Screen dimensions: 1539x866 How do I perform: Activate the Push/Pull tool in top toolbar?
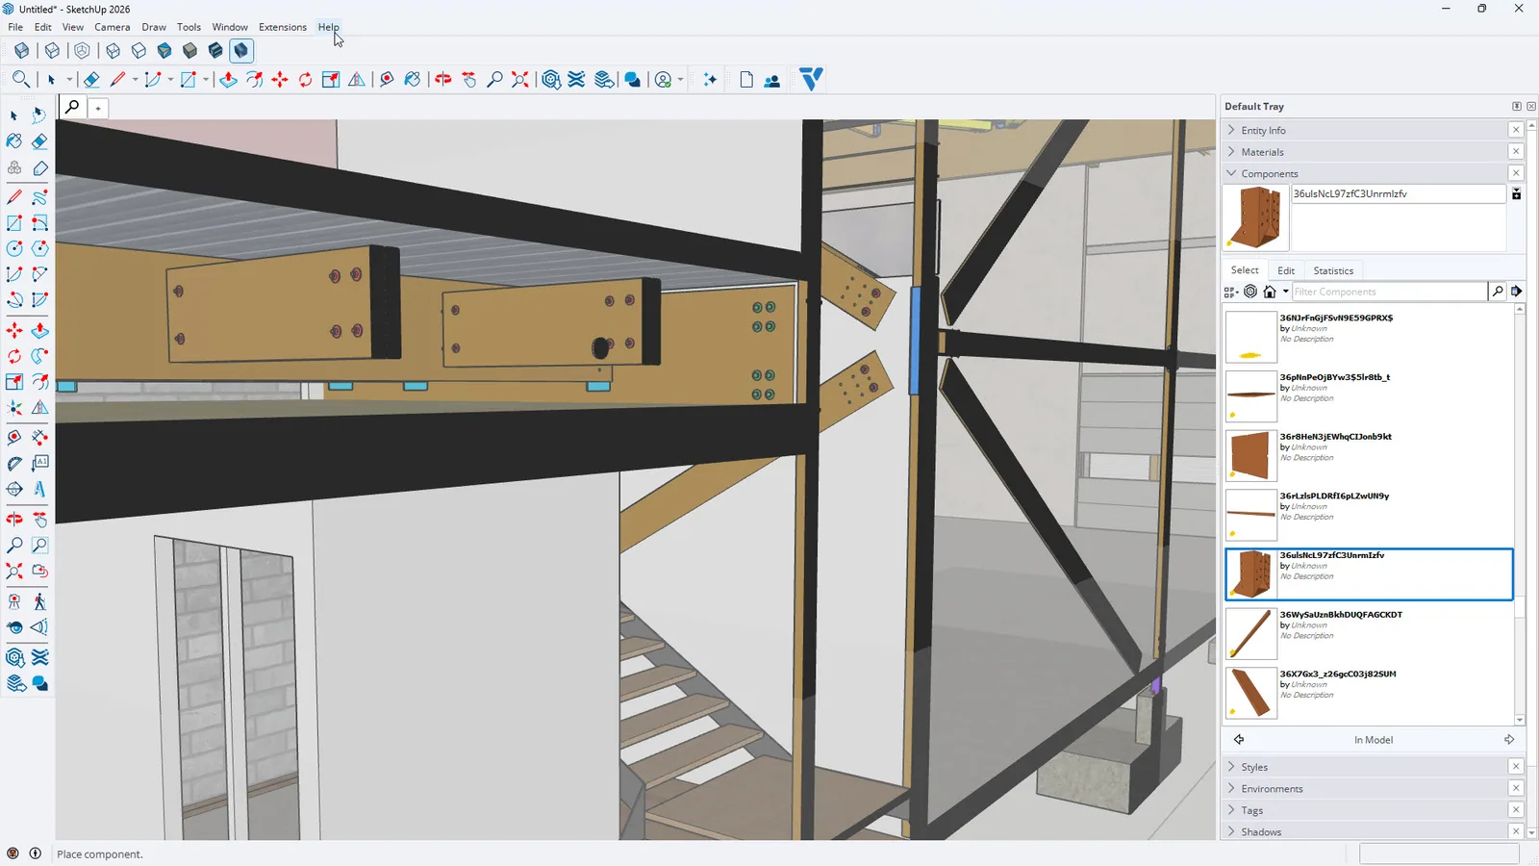point(228,80)
